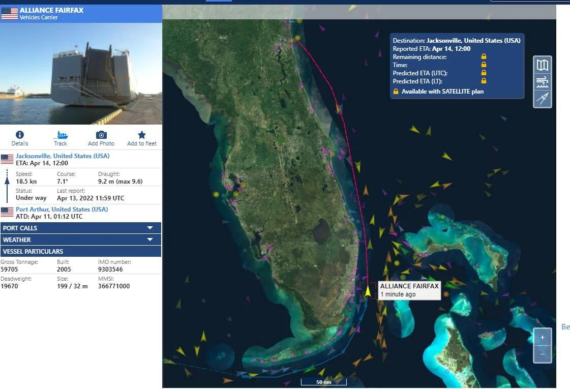Open Jacksonville, United States destination link
Image resolution: width=570 pixels, height=389 pixels.
[63, 156]
